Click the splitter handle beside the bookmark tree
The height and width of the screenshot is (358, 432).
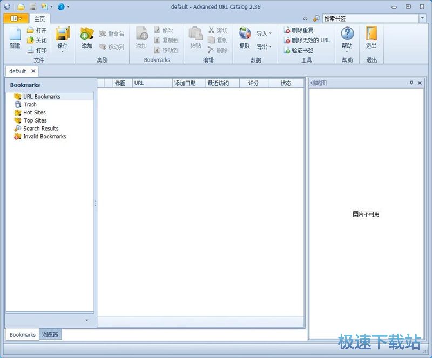pos(96,203)
